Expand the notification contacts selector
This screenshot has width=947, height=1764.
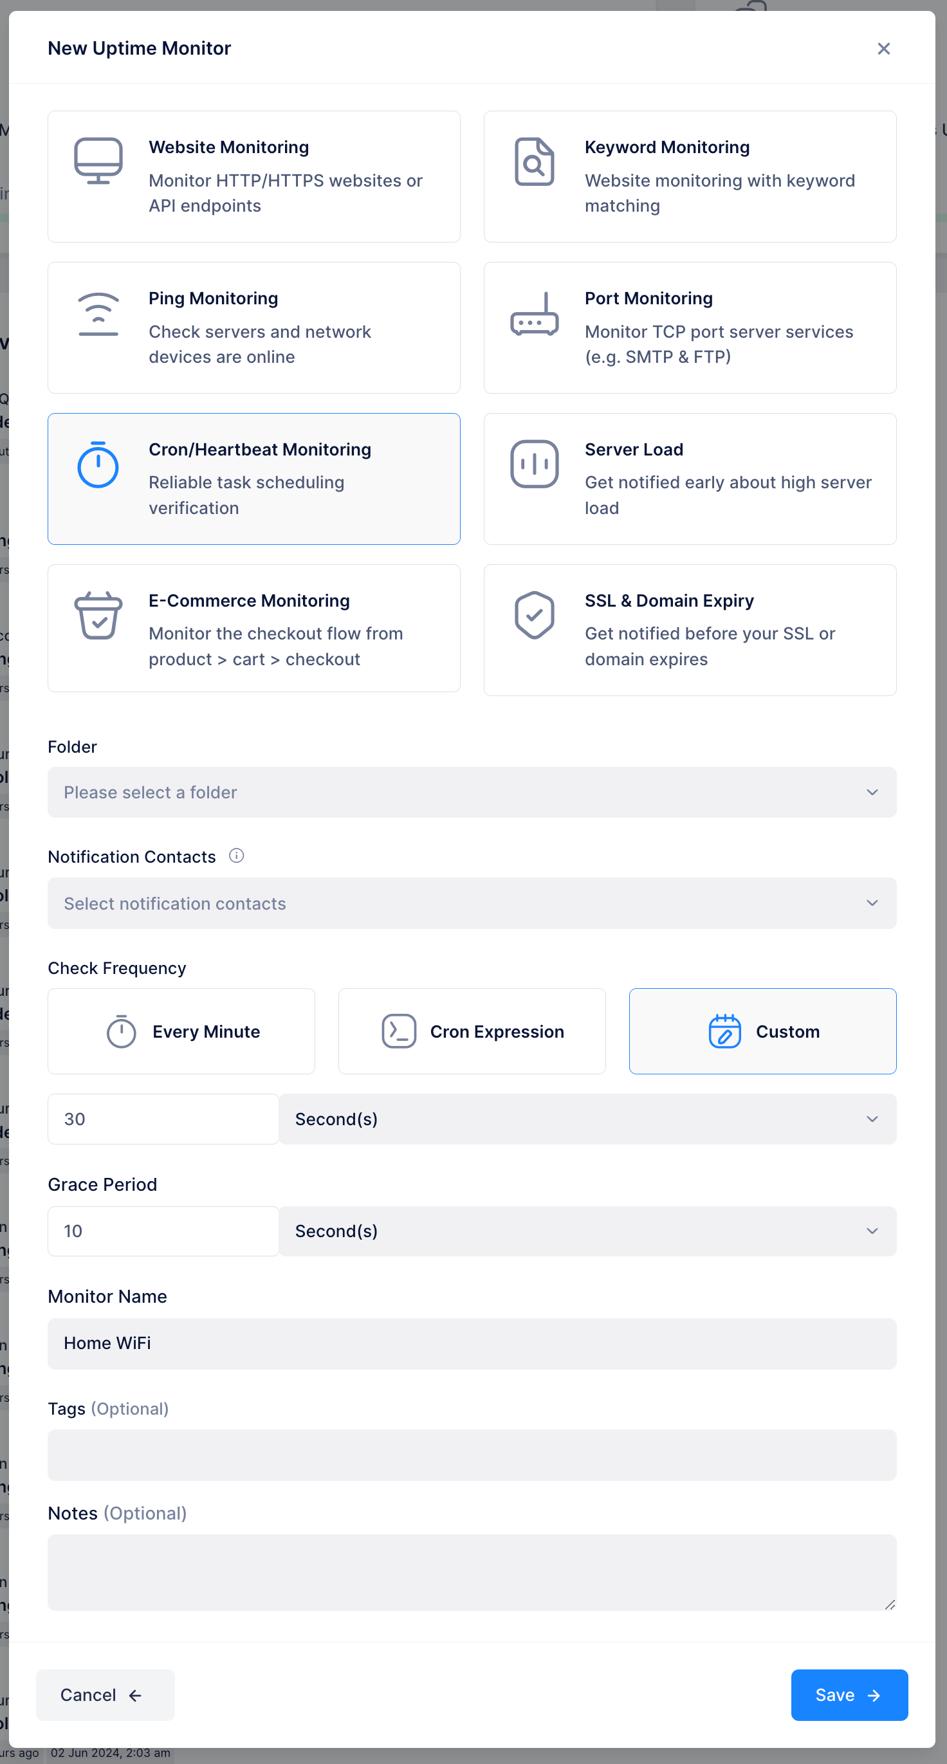(472, 903)
